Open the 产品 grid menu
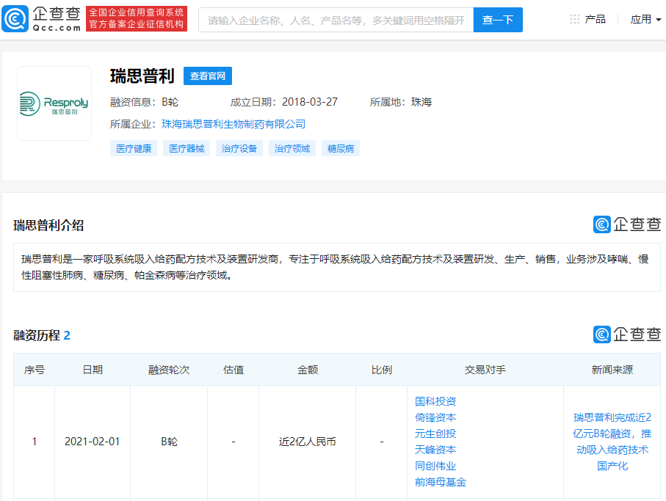Screen dimensions: 666x501 [574, 19]
